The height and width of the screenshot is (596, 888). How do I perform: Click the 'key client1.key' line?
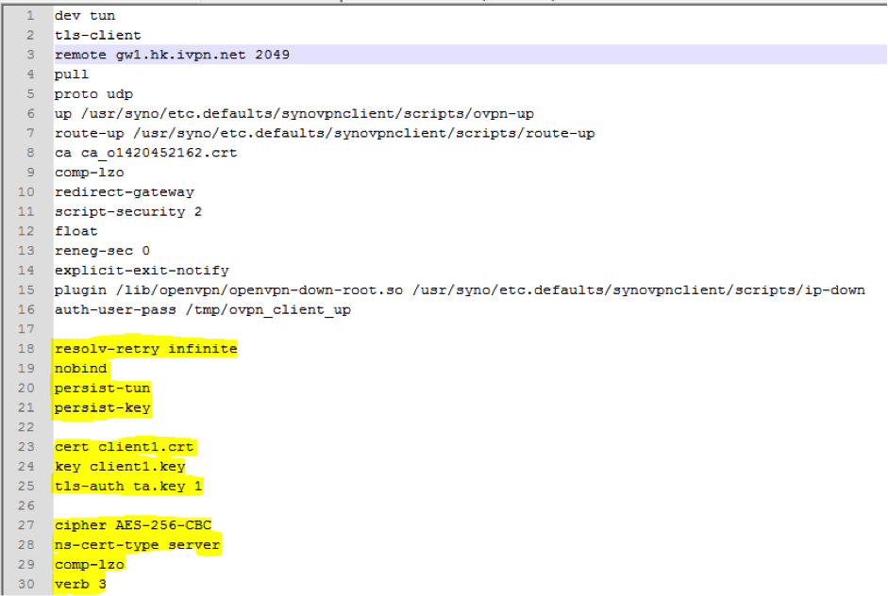click(120, 467)
